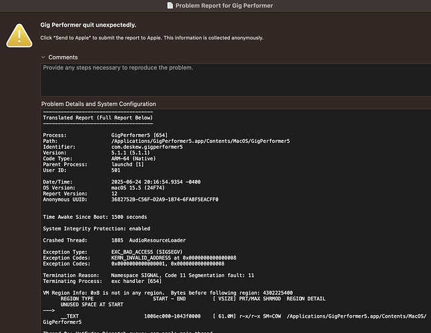Focus the comments text field

click(x=234, y=80)
